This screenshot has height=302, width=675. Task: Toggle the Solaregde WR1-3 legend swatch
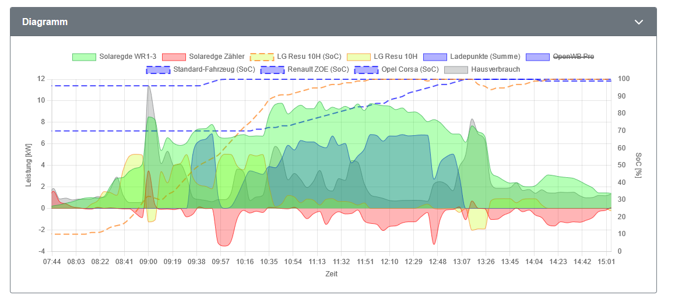[x=84, y=57]
